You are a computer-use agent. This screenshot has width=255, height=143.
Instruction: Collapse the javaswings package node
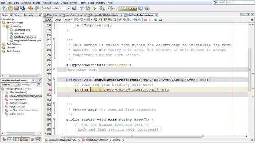pos(4,26)
